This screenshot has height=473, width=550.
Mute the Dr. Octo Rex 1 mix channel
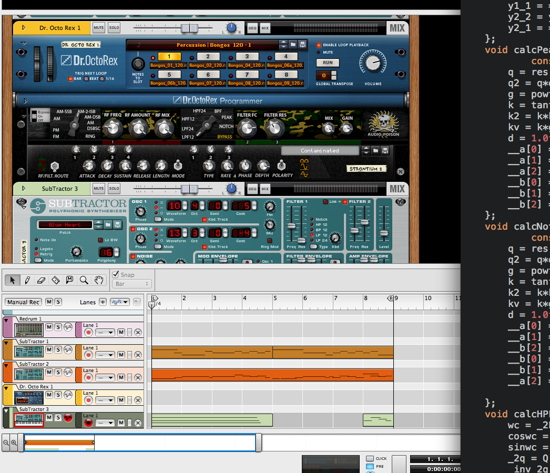(98, 28)
